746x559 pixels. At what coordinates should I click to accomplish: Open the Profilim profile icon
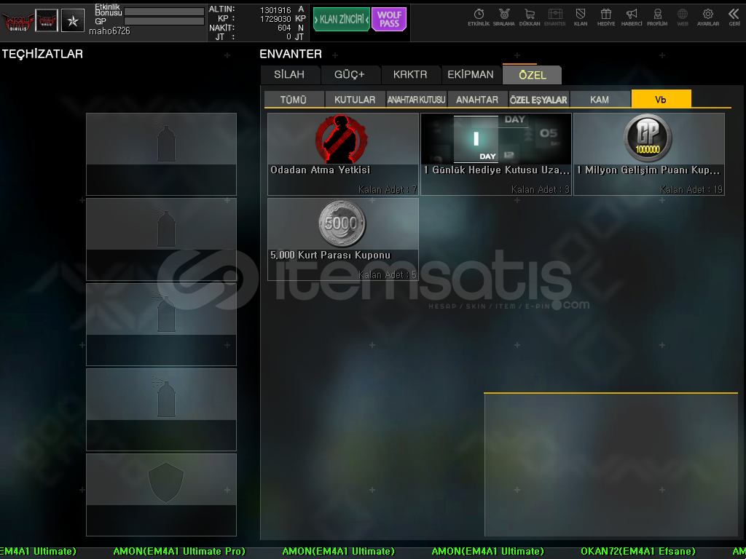coord(657,17)
